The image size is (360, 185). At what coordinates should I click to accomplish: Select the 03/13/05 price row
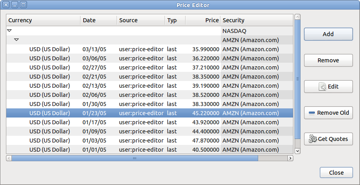pos(150,50)
